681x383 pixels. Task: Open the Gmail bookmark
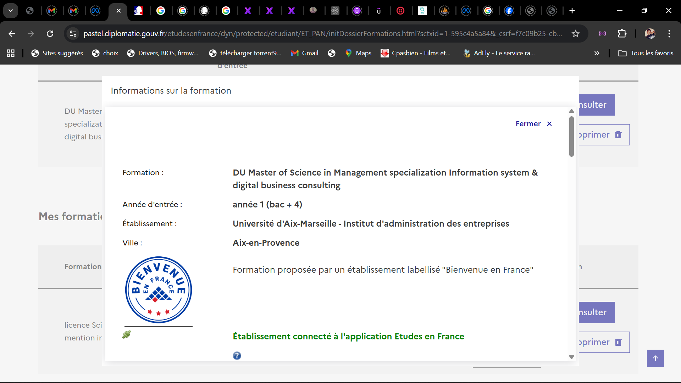pyautogui.click(x=305, y=53)
